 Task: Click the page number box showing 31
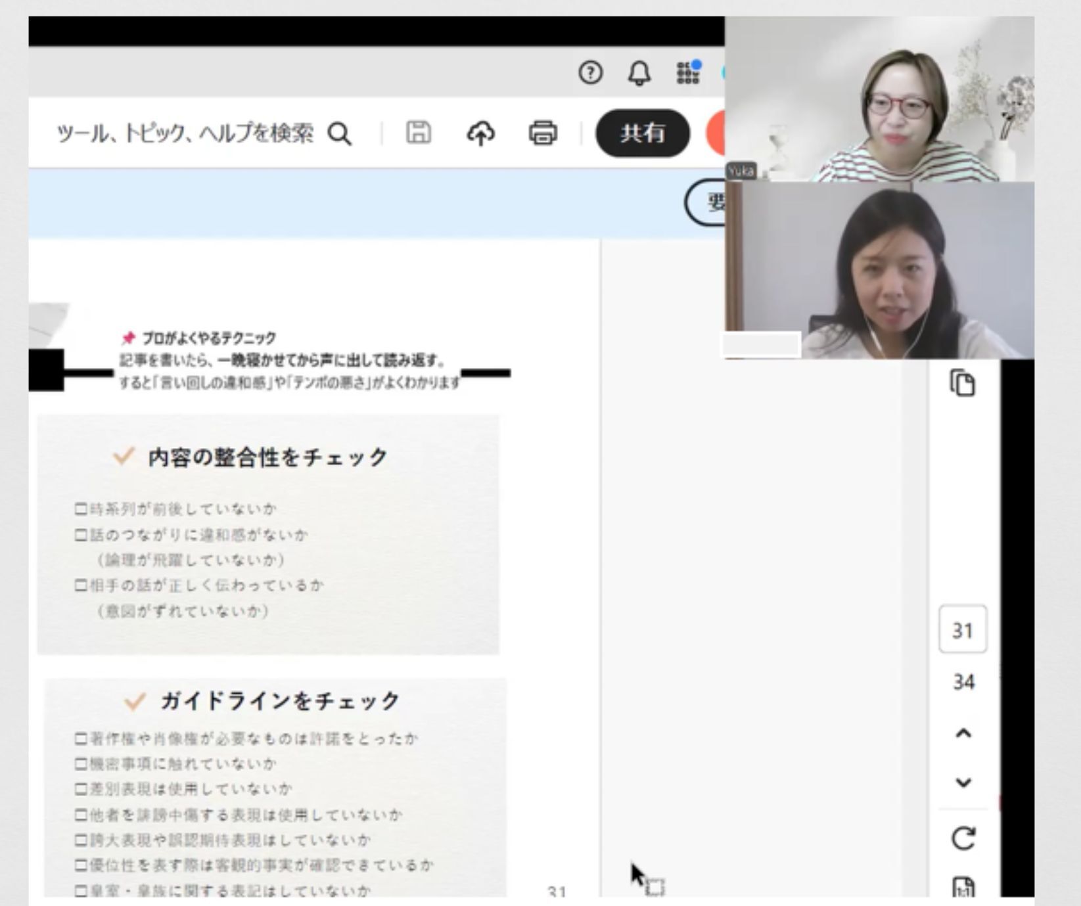pyautogui.click(x=963, y=630)
